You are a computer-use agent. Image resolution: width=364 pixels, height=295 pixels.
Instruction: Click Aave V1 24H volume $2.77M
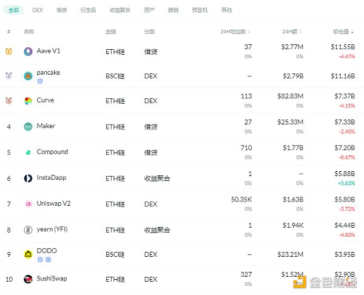(x=292, y=47)
